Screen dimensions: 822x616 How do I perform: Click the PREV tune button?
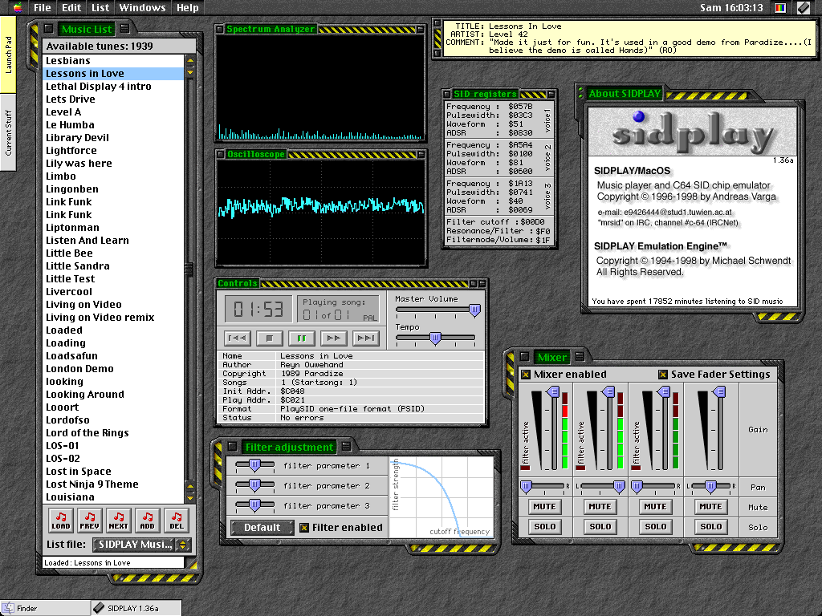point(90,520)
